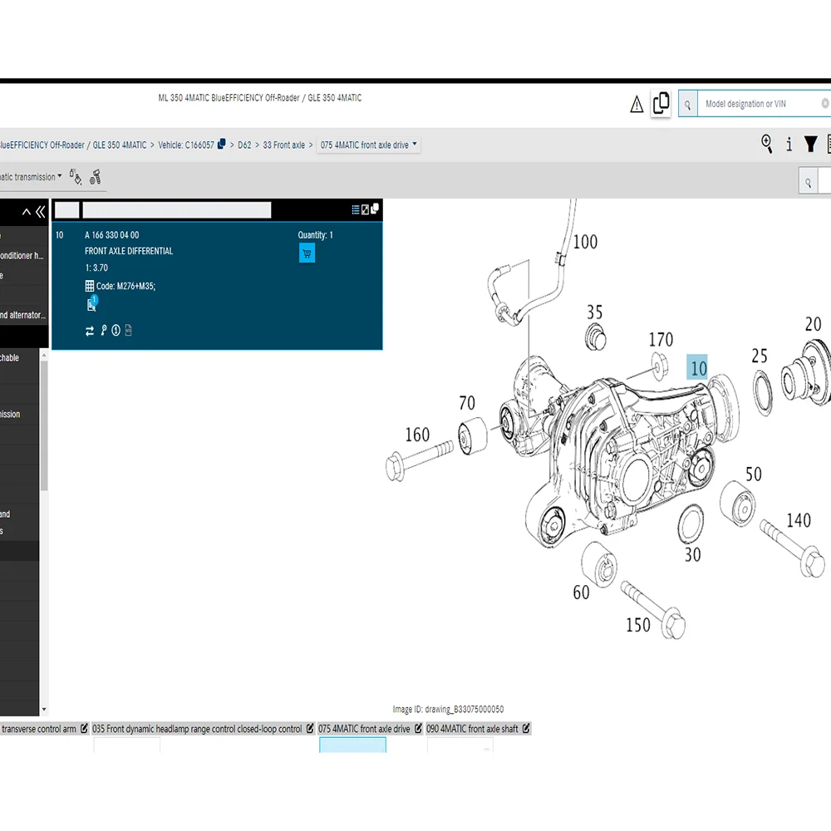
Task: Focus the Model designation or VIN input
Action: [x=759, y=104]
